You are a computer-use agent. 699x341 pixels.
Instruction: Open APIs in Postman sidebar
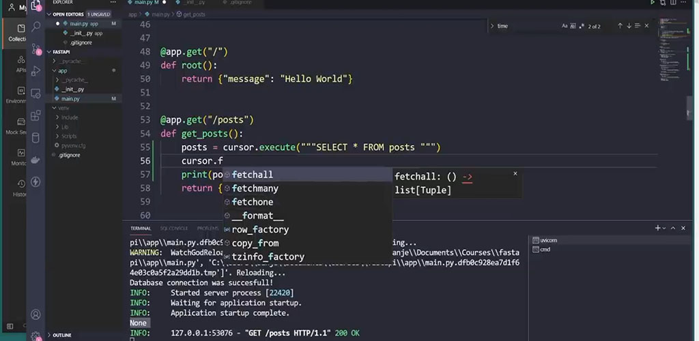20,63
